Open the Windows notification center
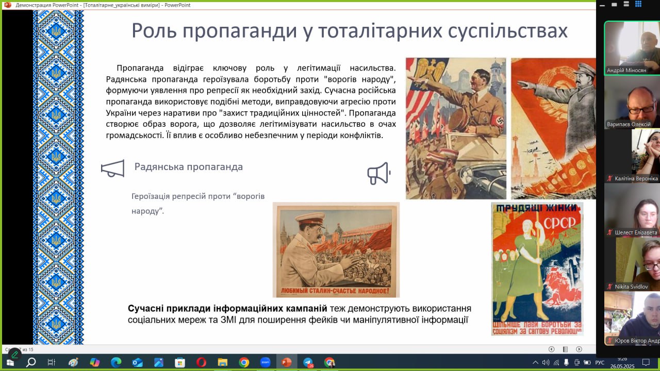This screenshot has width=660, height=371. click(646, 362)
